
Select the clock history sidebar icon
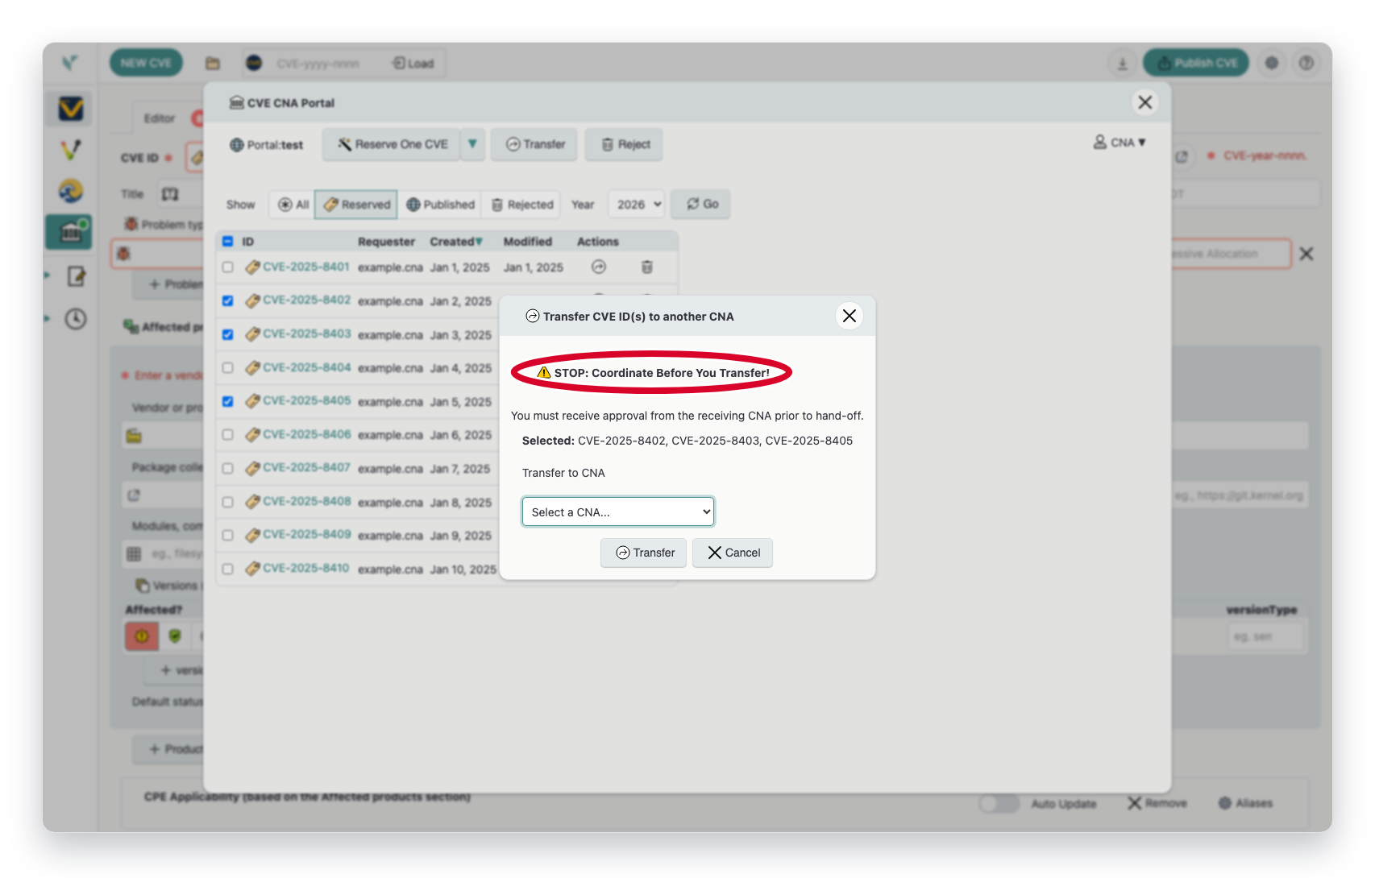tap(76, 318)
